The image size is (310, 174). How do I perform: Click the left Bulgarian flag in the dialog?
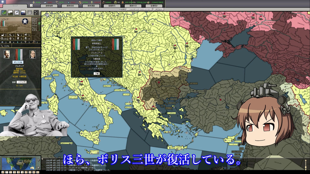pos(76,44)
